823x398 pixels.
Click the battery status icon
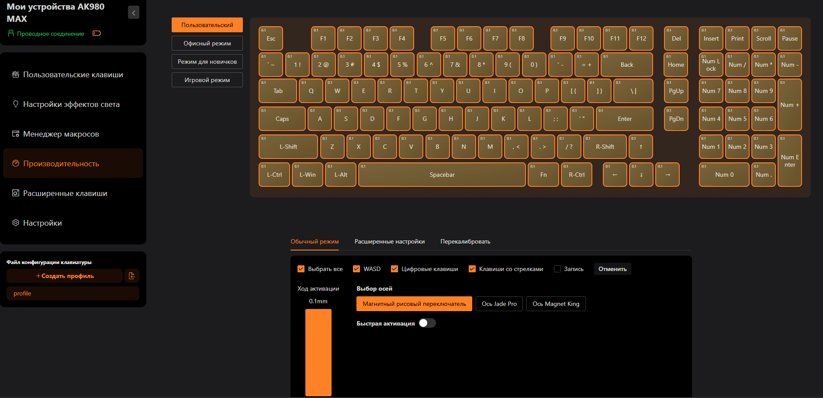[x=97, y=34]
